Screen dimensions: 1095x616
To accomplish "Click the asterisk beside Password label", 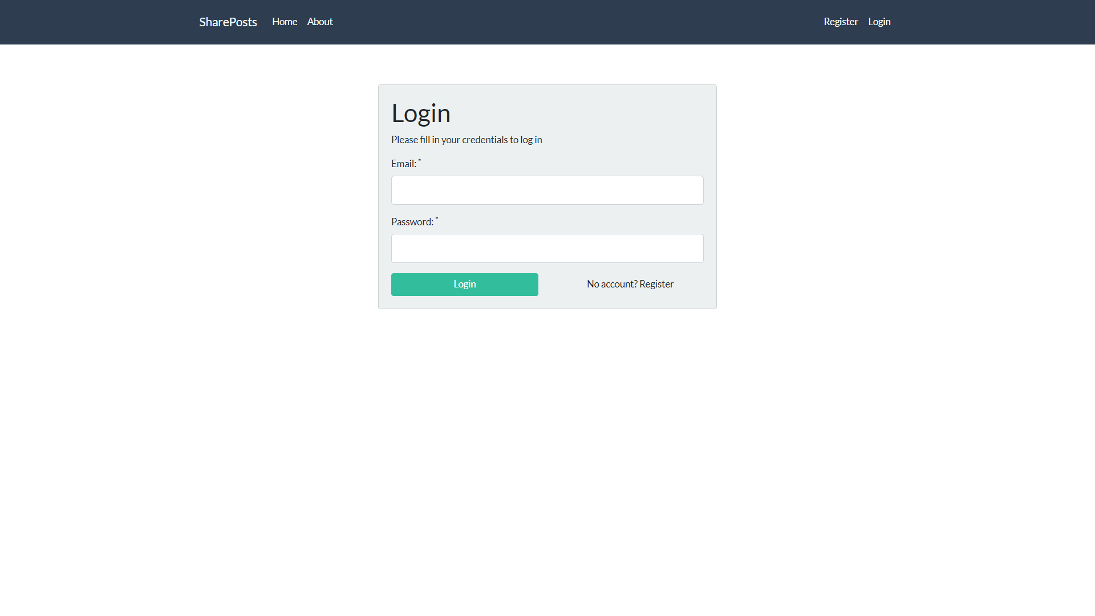I will (437, 220).
